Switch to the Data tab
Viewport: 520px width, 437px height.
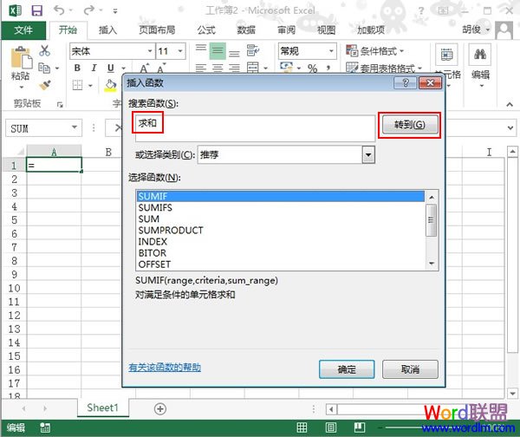(246, 30)
